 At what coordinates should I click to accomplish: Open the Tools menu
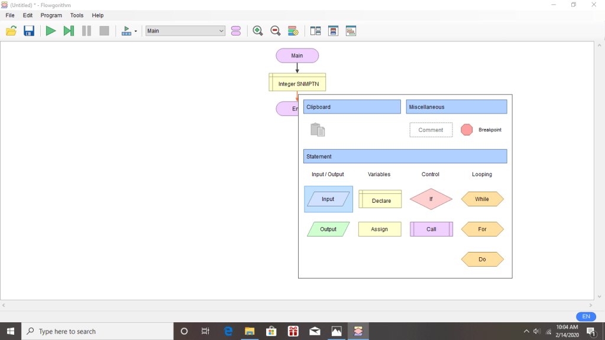tap(77, 15)
